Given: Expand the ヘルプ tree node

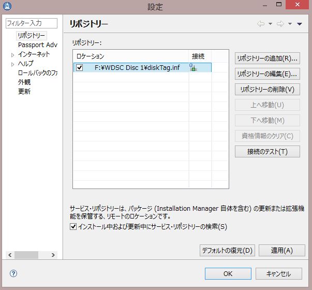Looking at the screenshot, I should [x=12, y=64].
